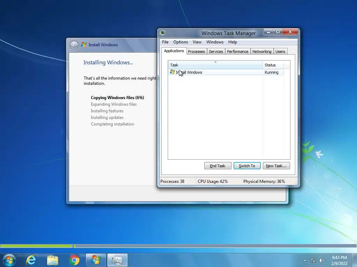Switch to the Processes tab
This screenshot has width=357, height=267.
tap(196, 51)
